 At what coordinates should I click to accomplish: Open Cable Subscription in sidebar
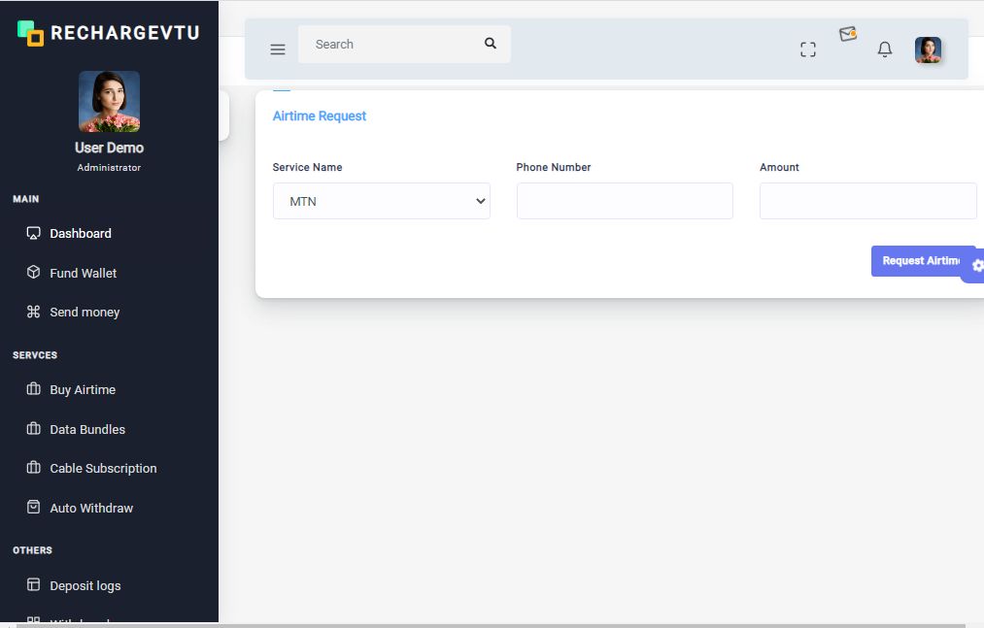click(103, 468)
